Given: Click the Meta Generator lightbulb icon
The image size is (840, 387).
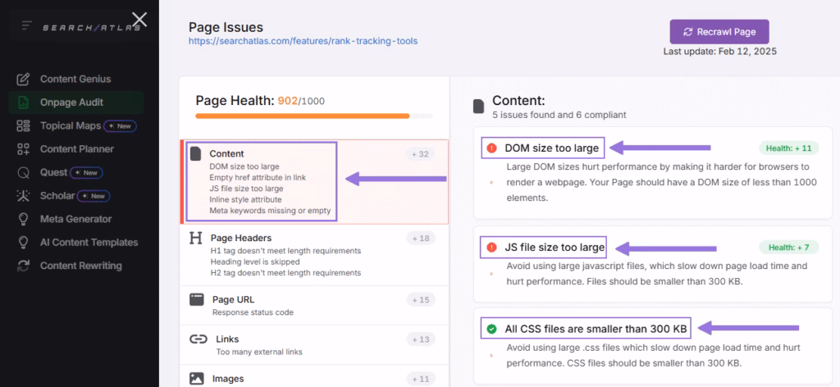Looking at the screenshot, I should [25, 219].
